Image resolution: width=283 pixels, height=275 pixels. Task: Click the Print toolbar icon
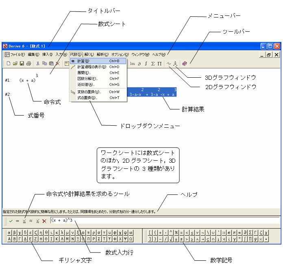[29, 63]
